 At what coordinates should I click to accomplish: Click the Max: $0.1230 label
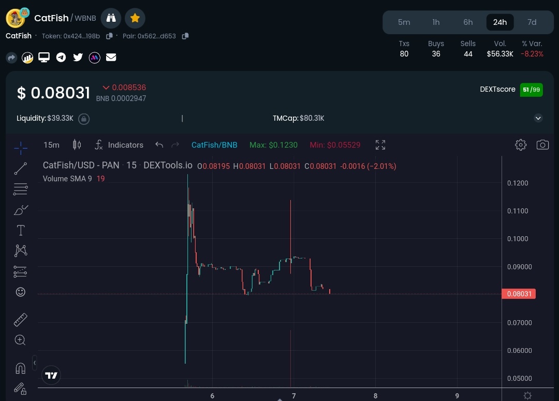[273, 145]
